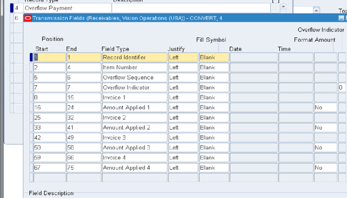Click the Start position field containing 16

[x=49, y=108]
